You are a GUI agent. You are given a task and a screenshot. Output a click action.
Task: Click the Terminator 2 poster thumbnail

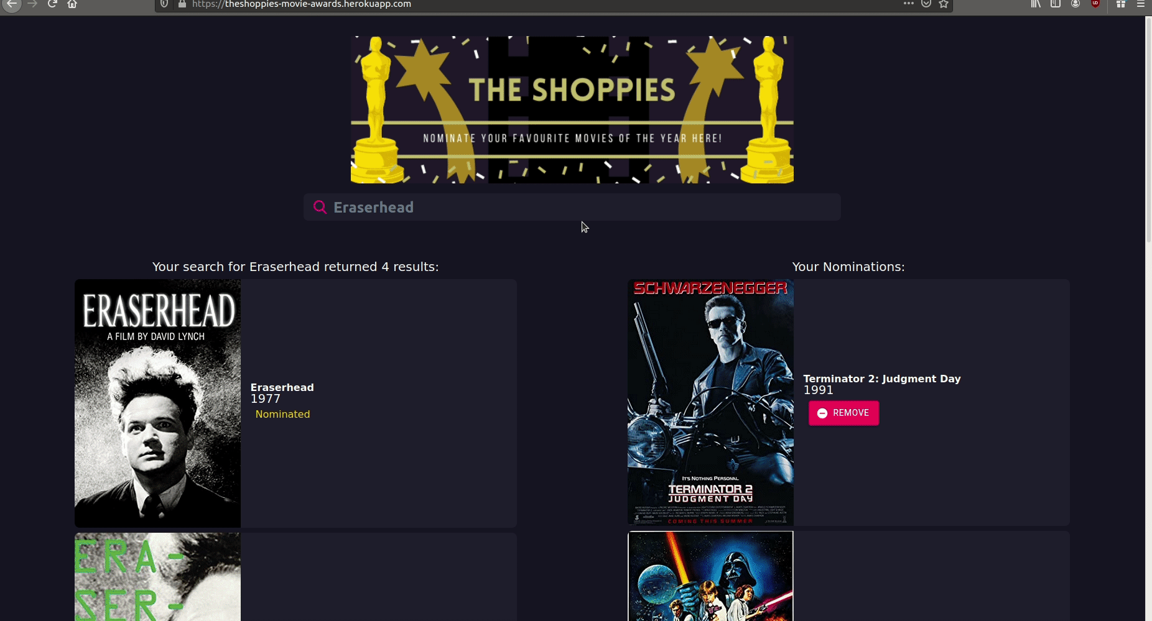[710, 402]
